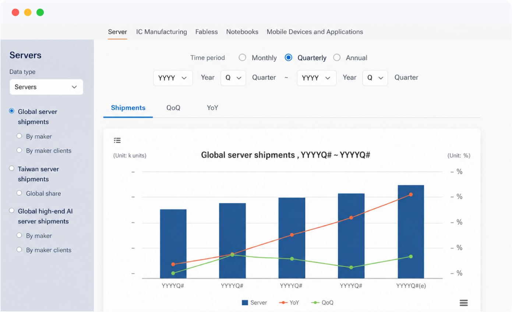Select the Shipments chart tab

click(x=128, y=108)
